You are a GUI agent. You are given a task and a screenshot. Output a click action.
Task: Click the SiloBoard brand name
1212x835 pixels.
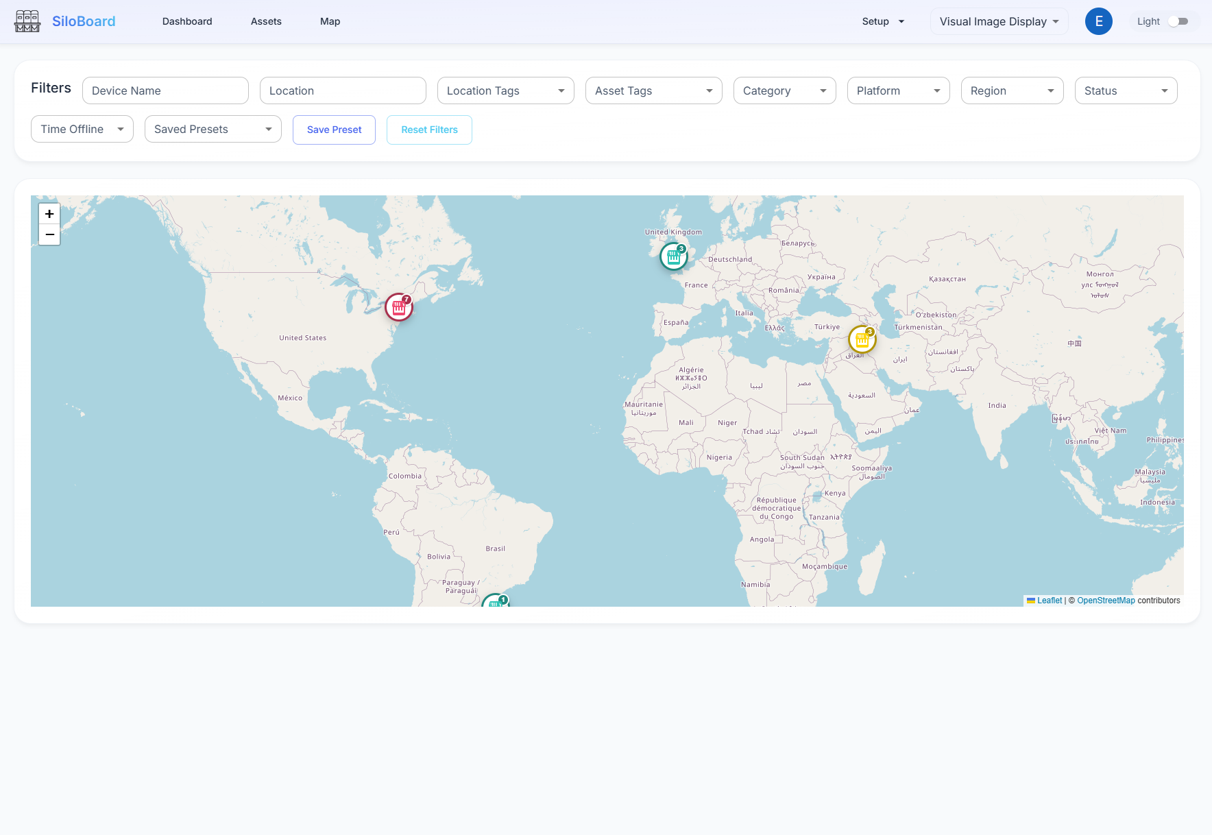(x=84, y=21)
